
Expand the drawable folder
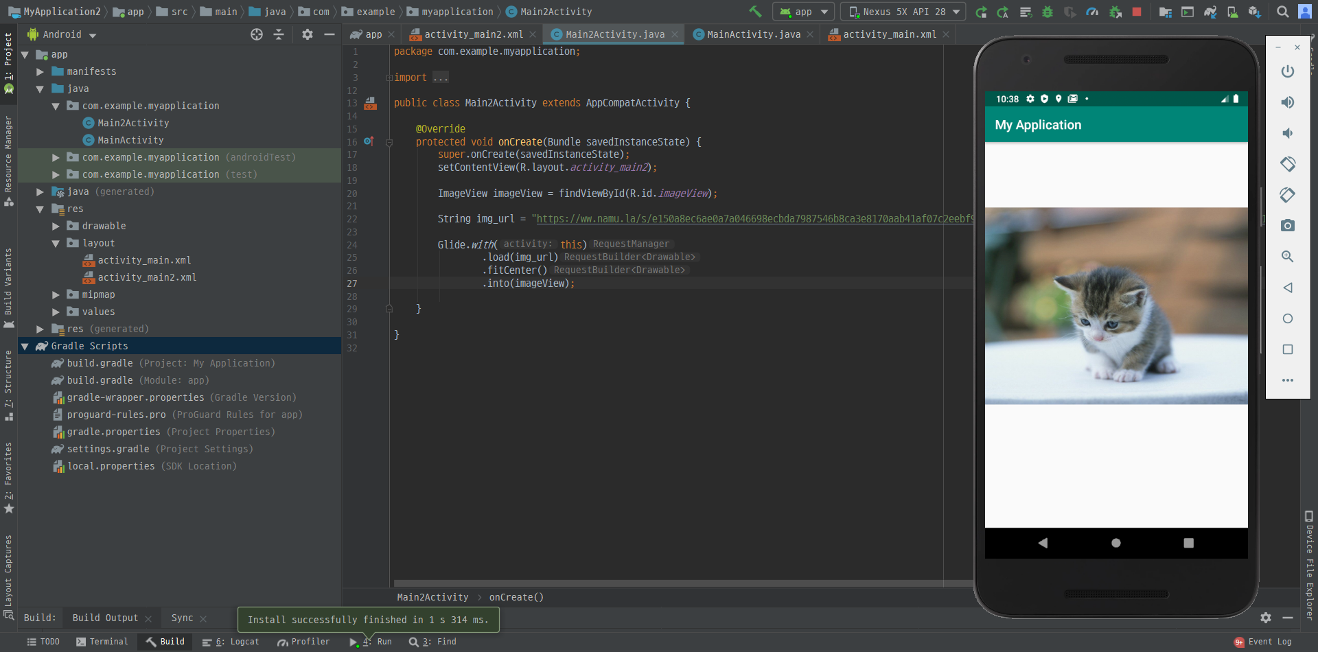coord(56,226)
